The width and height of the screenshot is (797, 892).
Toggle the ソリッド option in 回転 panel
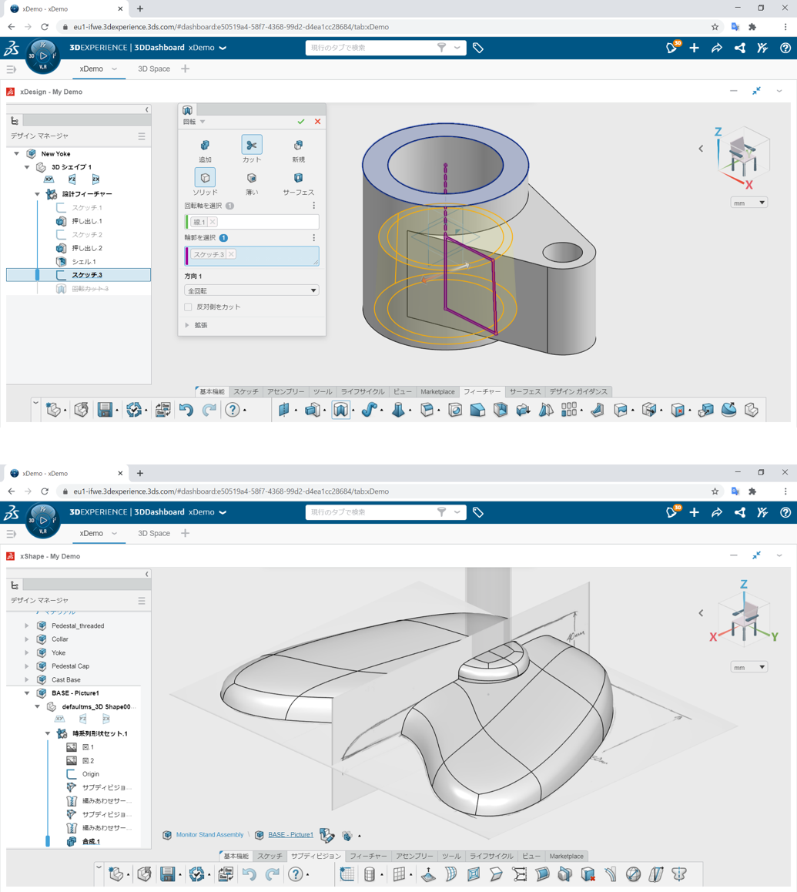click(x=205, y=182)
